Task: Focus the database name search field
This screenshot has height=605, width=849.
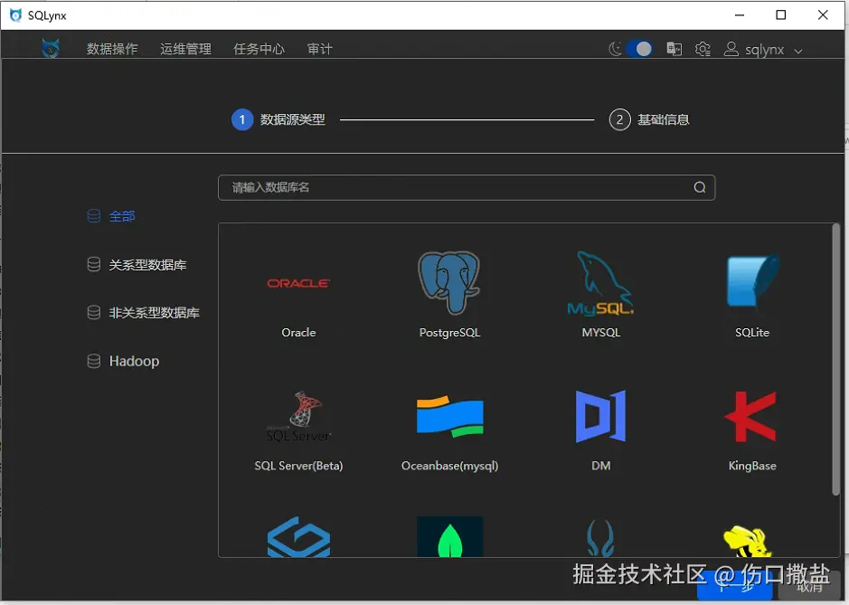Action: click(467, 187)
